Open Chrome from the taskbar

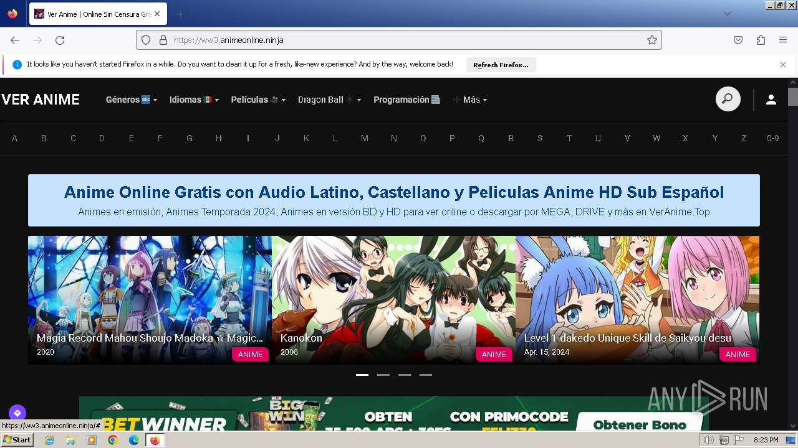coord(113,440)
